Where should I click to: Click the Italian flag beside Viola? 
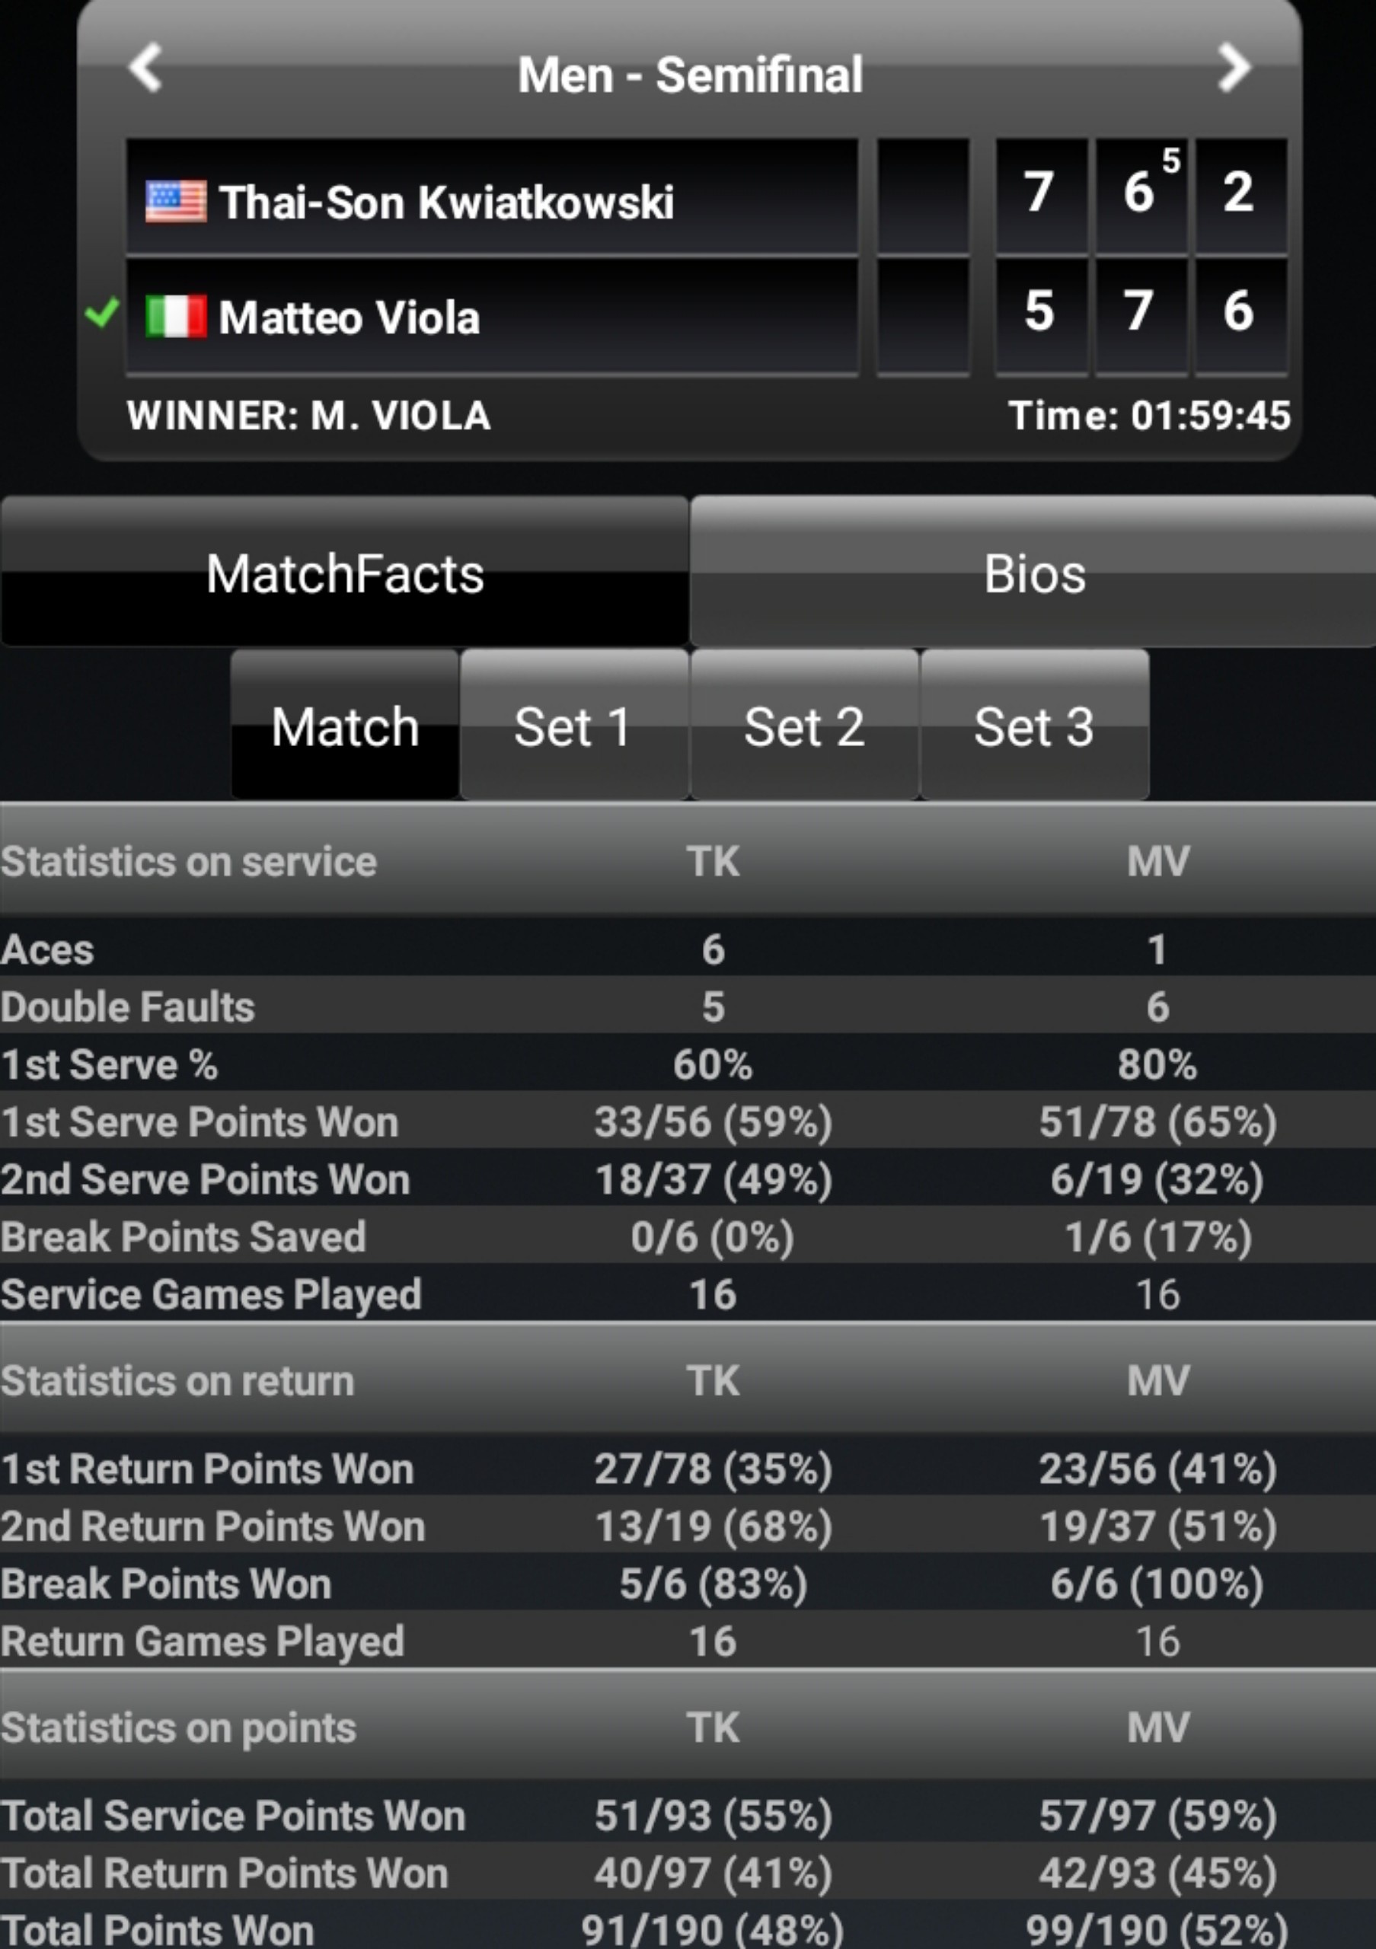[176, 317]
